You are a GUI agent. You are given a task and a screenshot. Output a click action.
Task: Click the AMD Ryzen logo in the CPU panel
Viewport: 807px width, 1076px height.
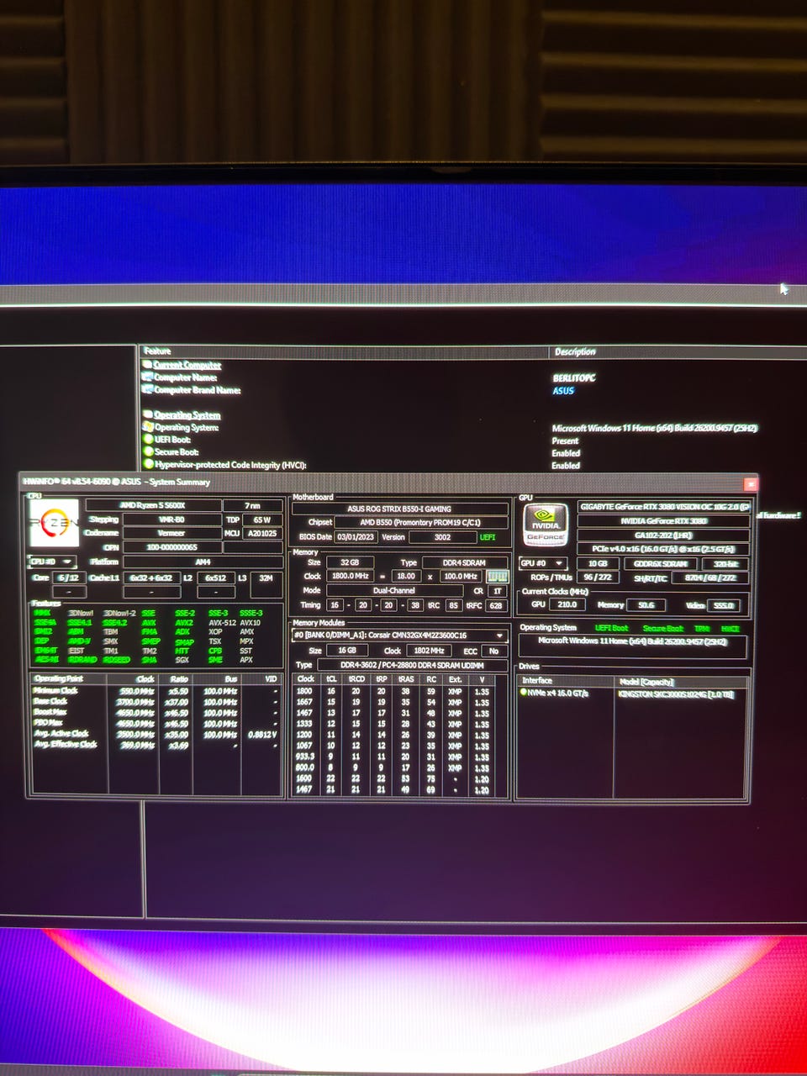(55, 523)
